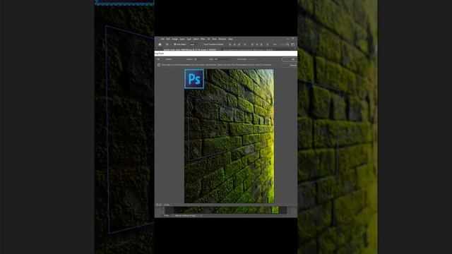Screen dimensions: 452x254
Task: Click OK in Vanishing Point dialog
Action: pyautogui.click(x=290, y=59)
